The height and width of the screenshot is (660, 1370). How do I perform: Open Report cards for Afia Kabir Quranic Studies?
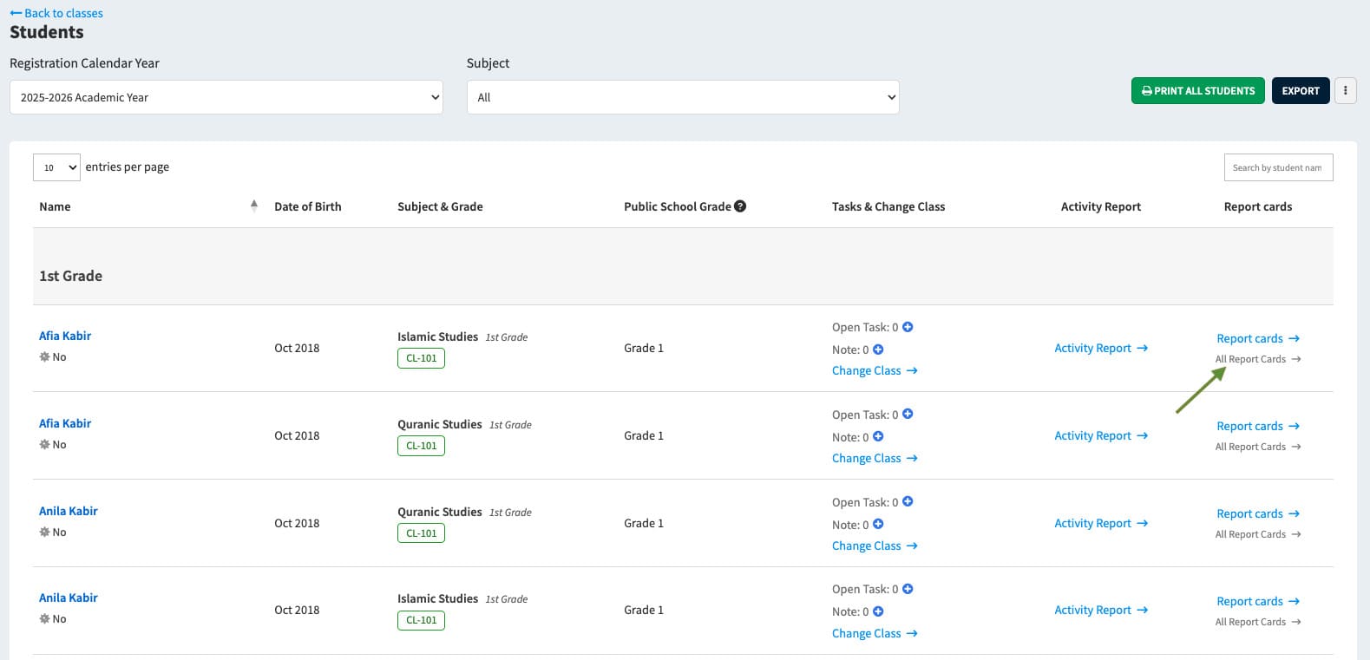click(x=1258, y=426)
